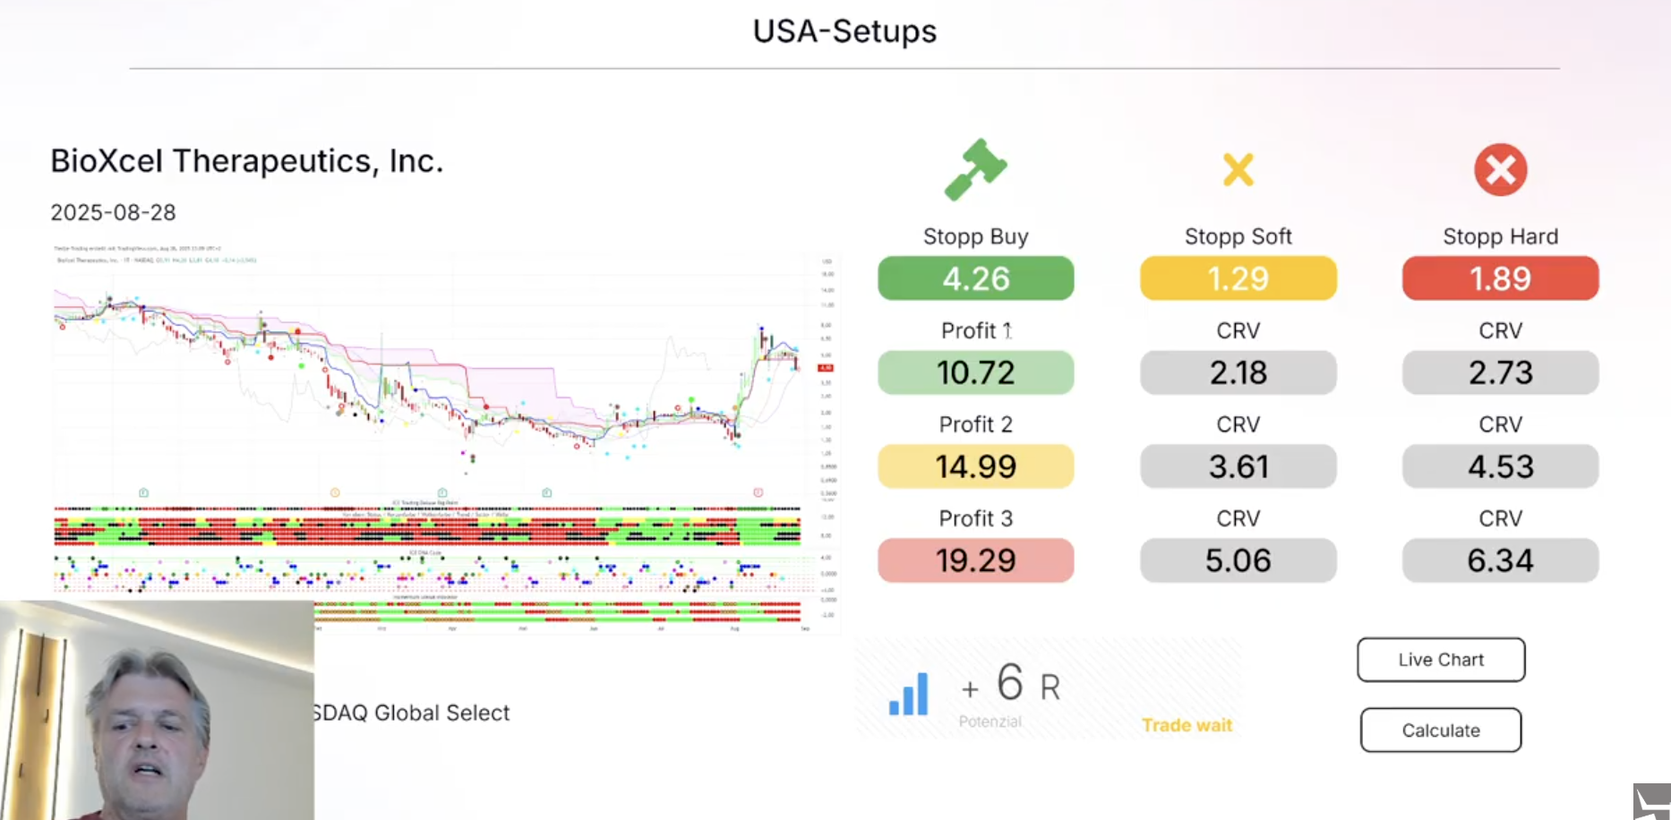Viewport: 1671px width, 820px height.
Task: Click the presenter webcam video thumbnail
Action: [x=157, y=711]
